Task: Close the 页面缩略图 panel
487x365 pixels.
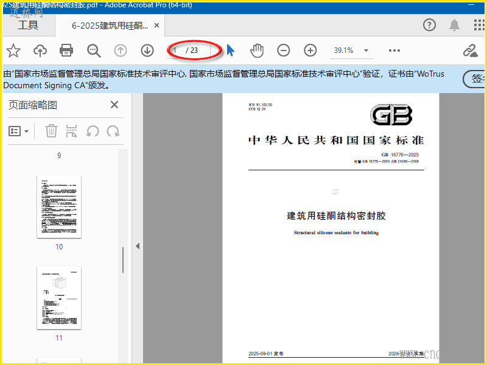Action: pyautogui.click(x=114, y=105)
